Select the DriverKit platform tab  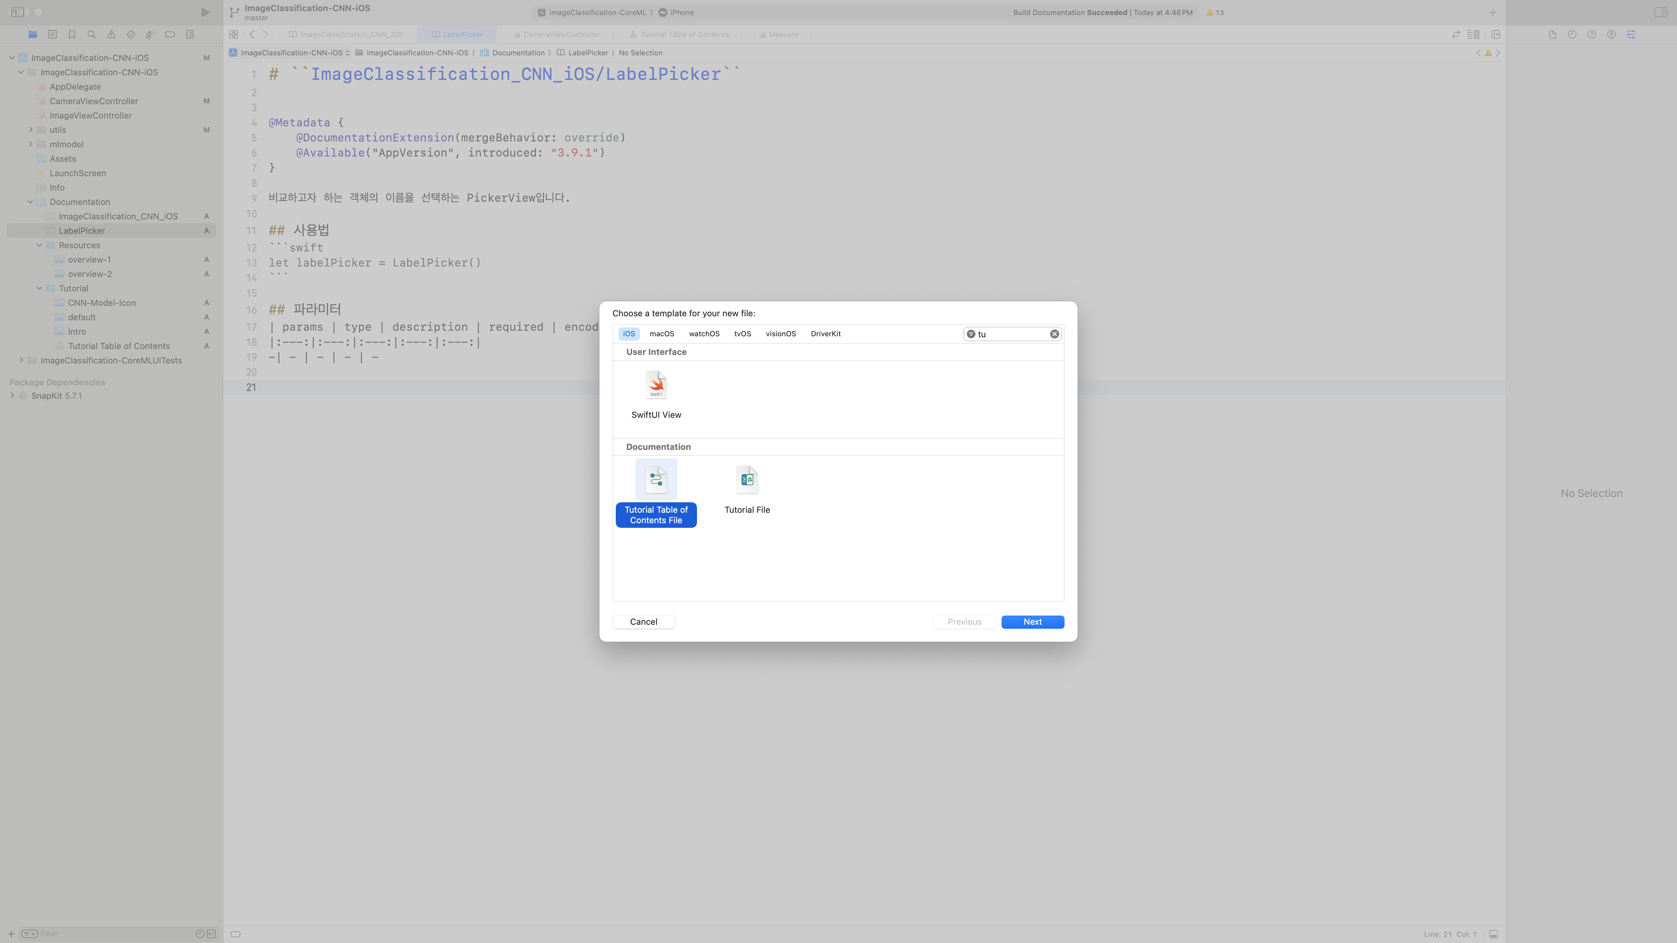(825, 334)
